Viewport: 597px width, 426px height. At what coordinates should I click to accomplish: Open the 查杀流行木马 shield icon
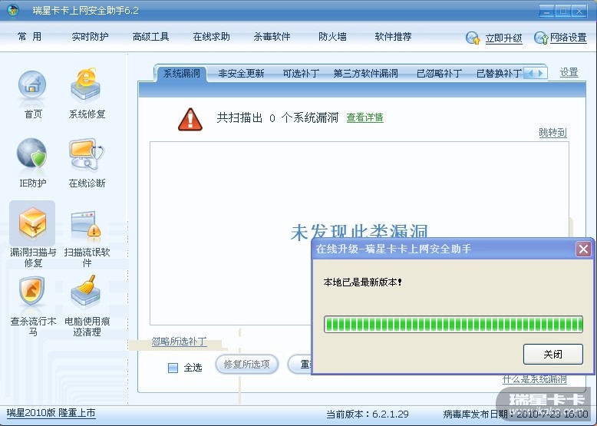coord(32,291)
